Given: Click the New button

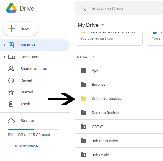Looking at the screenshot, I should (x=21, y=29).
